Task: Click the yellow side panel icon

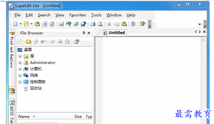Action: tap(12, 91)
